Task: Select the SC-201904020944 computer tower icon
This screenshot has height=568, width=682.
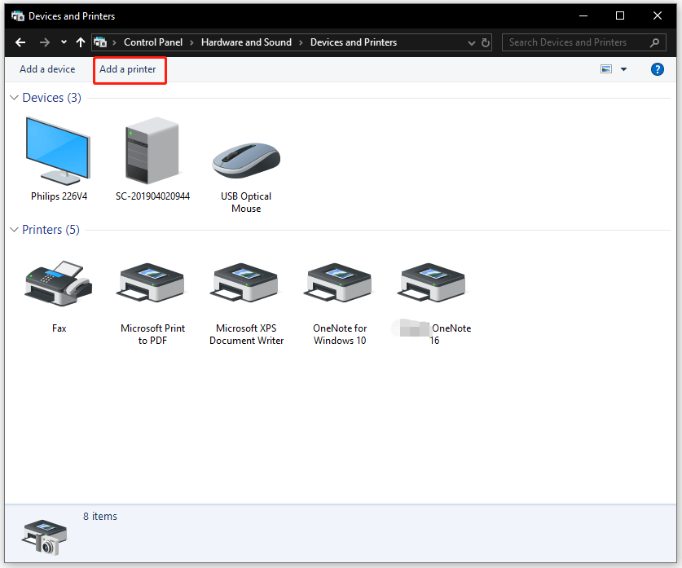Action: 152,151
